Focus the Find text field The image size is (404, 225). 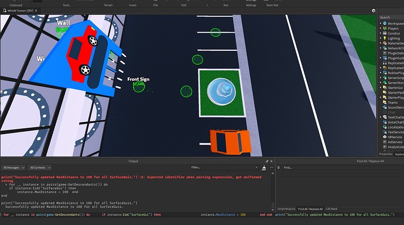[343, 168]
